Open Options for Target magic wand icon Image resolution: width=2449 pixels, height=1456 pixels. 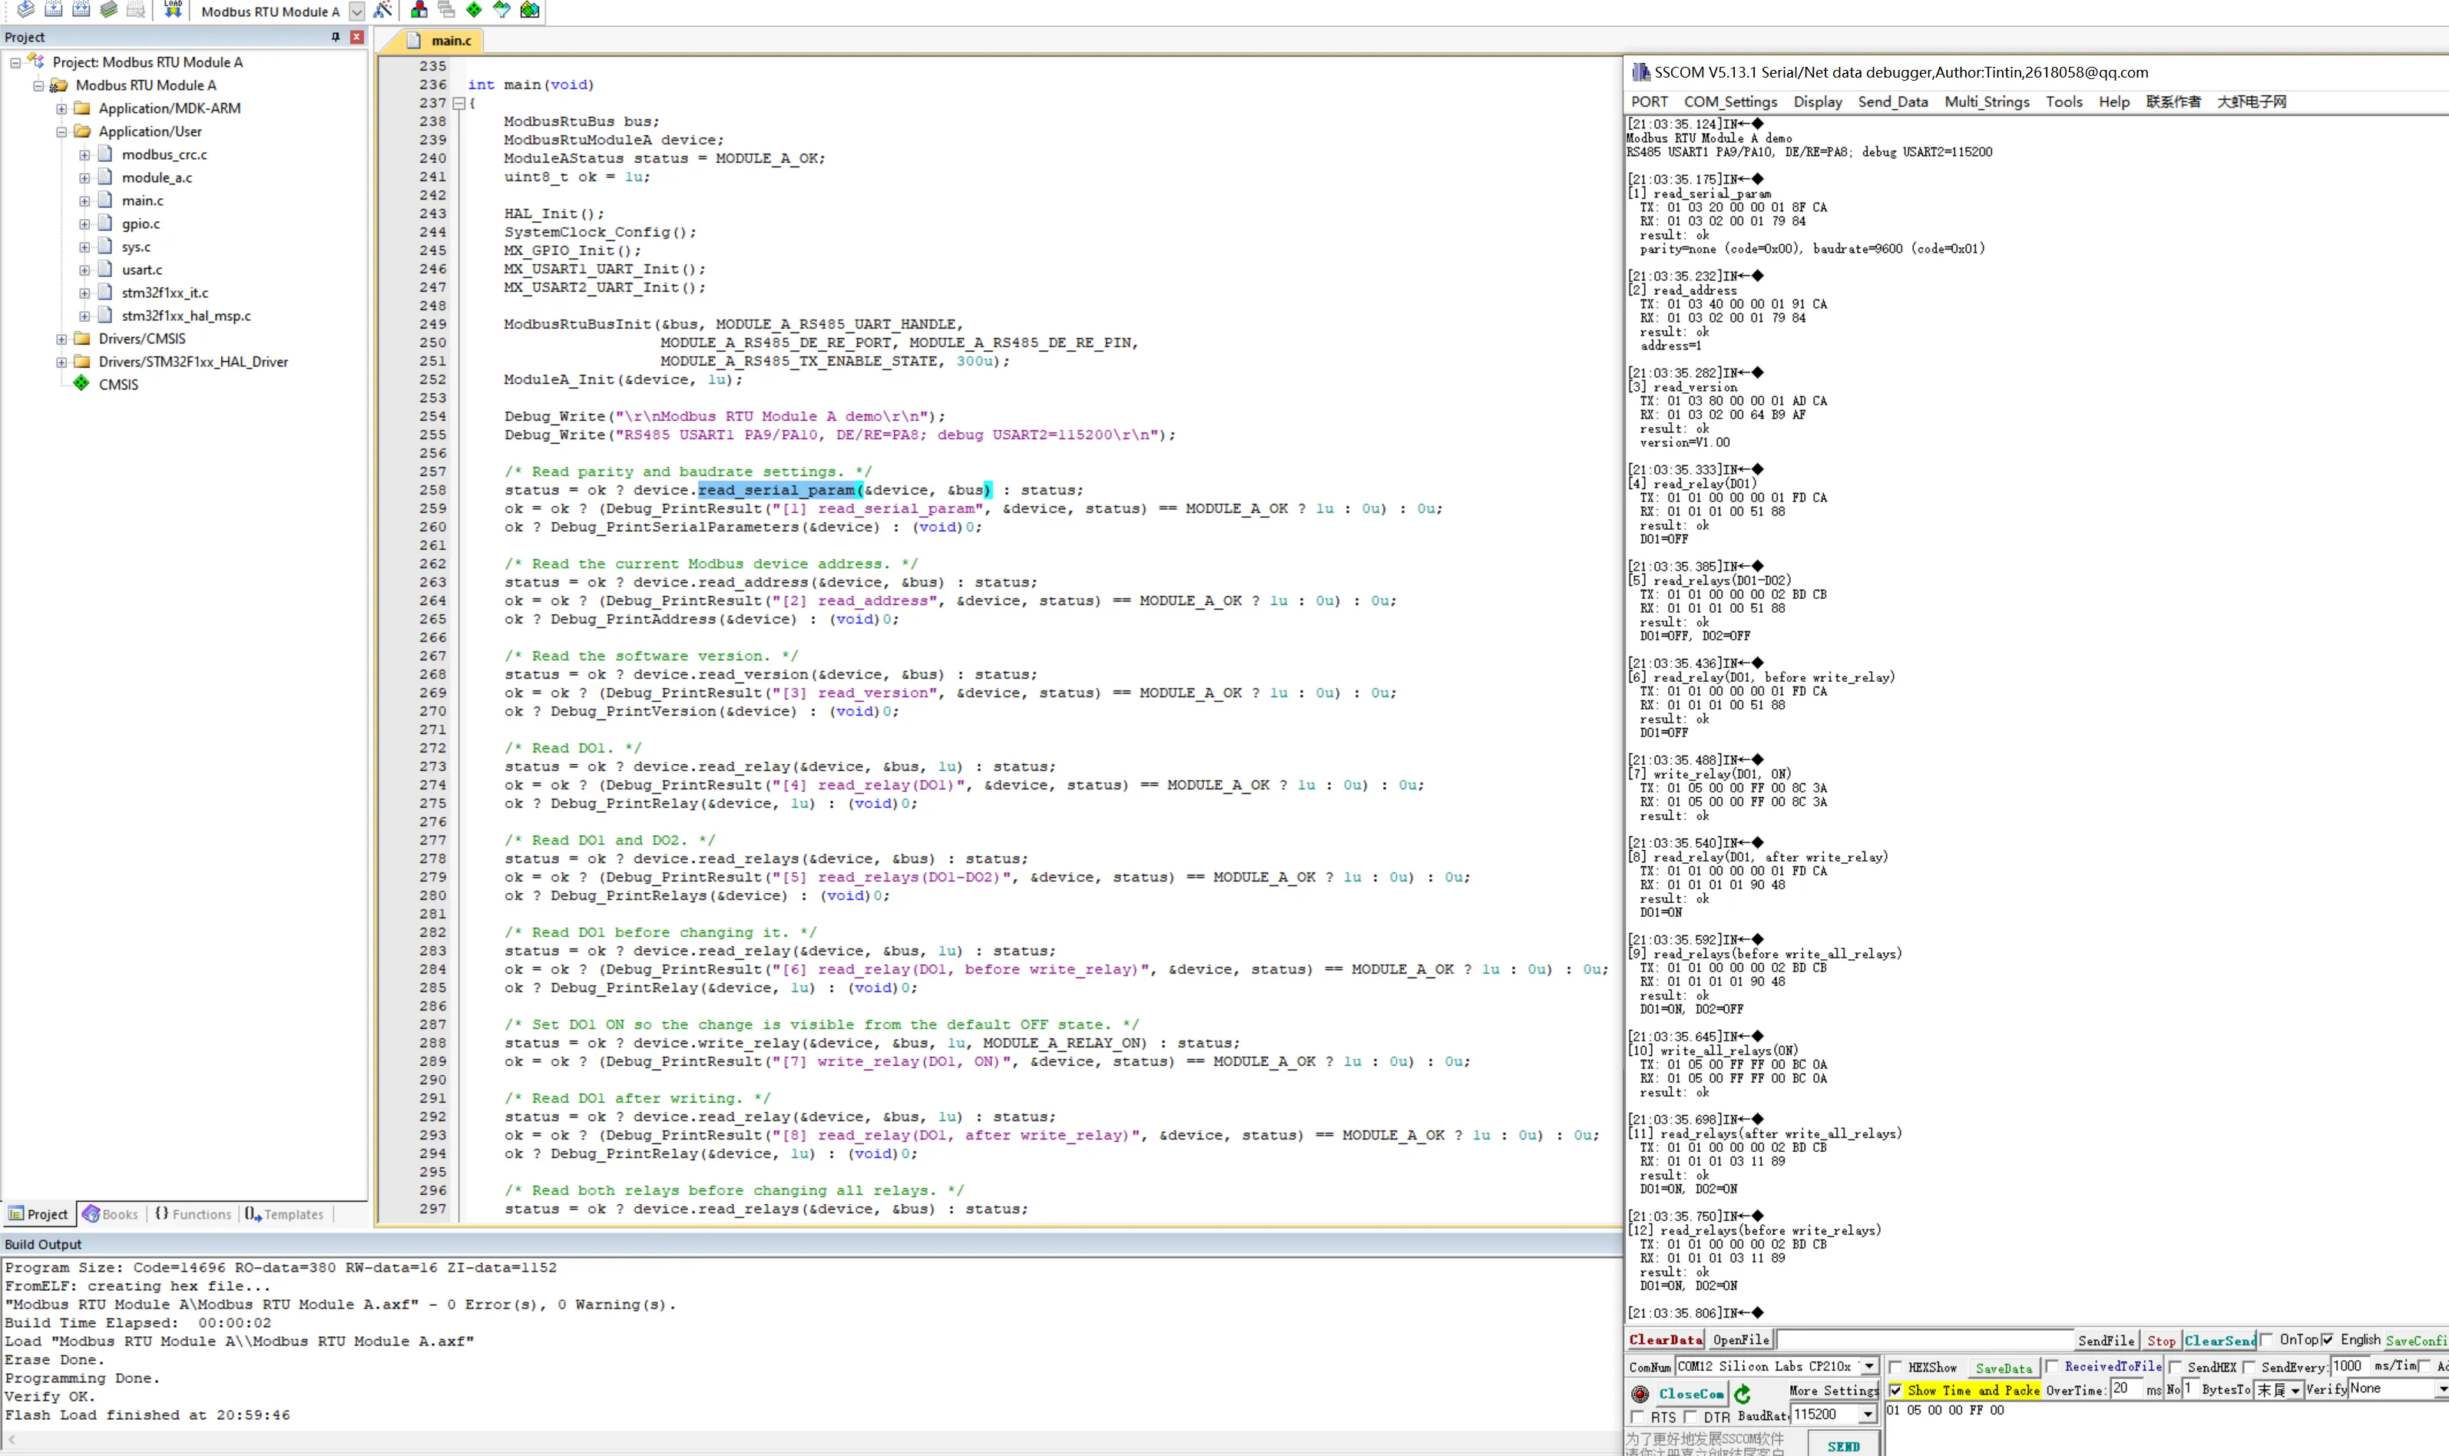coord(382,10)
